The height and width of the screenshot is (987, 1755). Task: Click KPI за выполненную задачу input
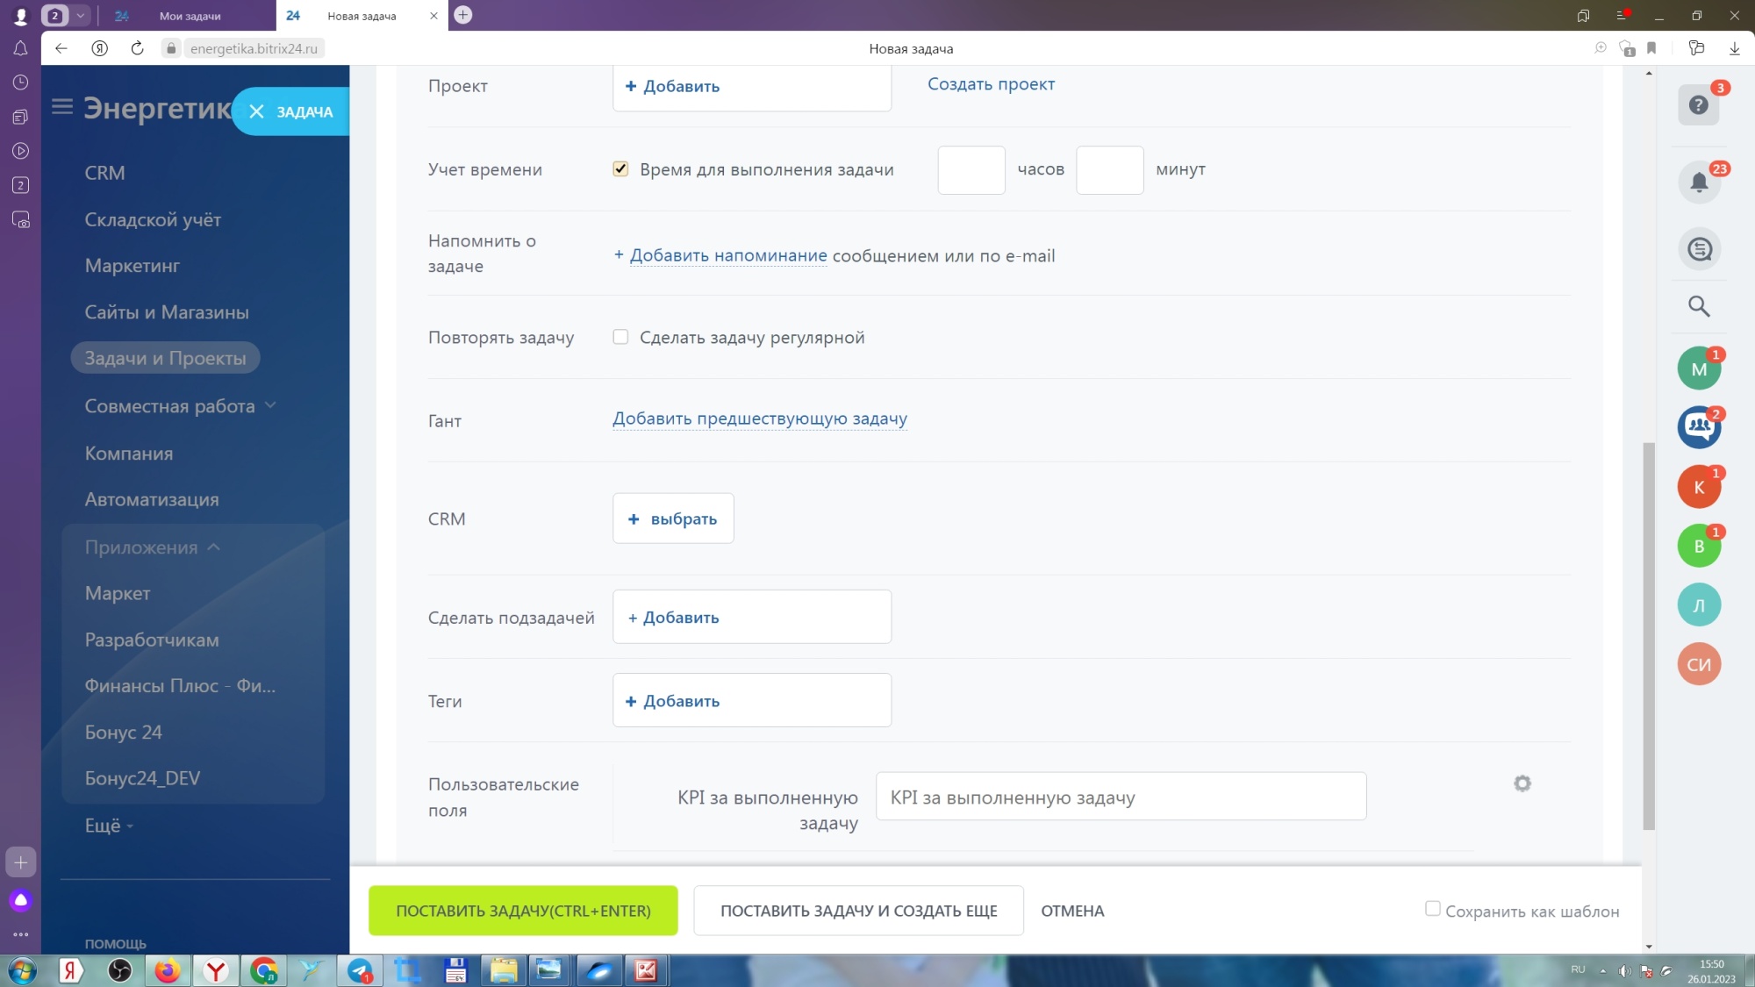1121,797
